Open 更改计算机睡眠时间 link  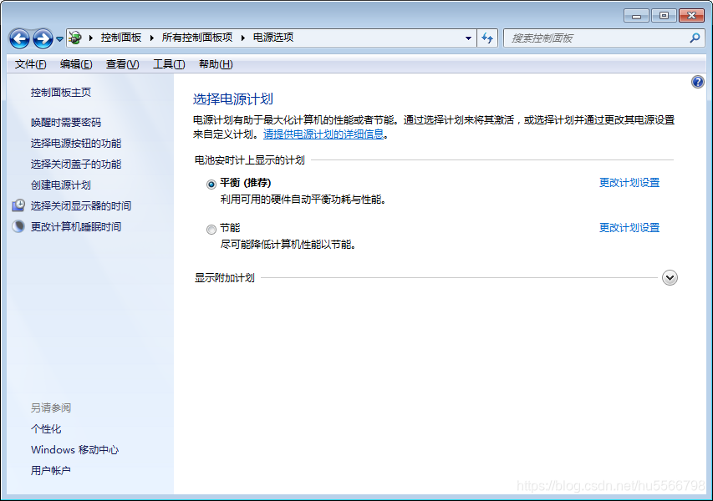[x=76, y=227]
